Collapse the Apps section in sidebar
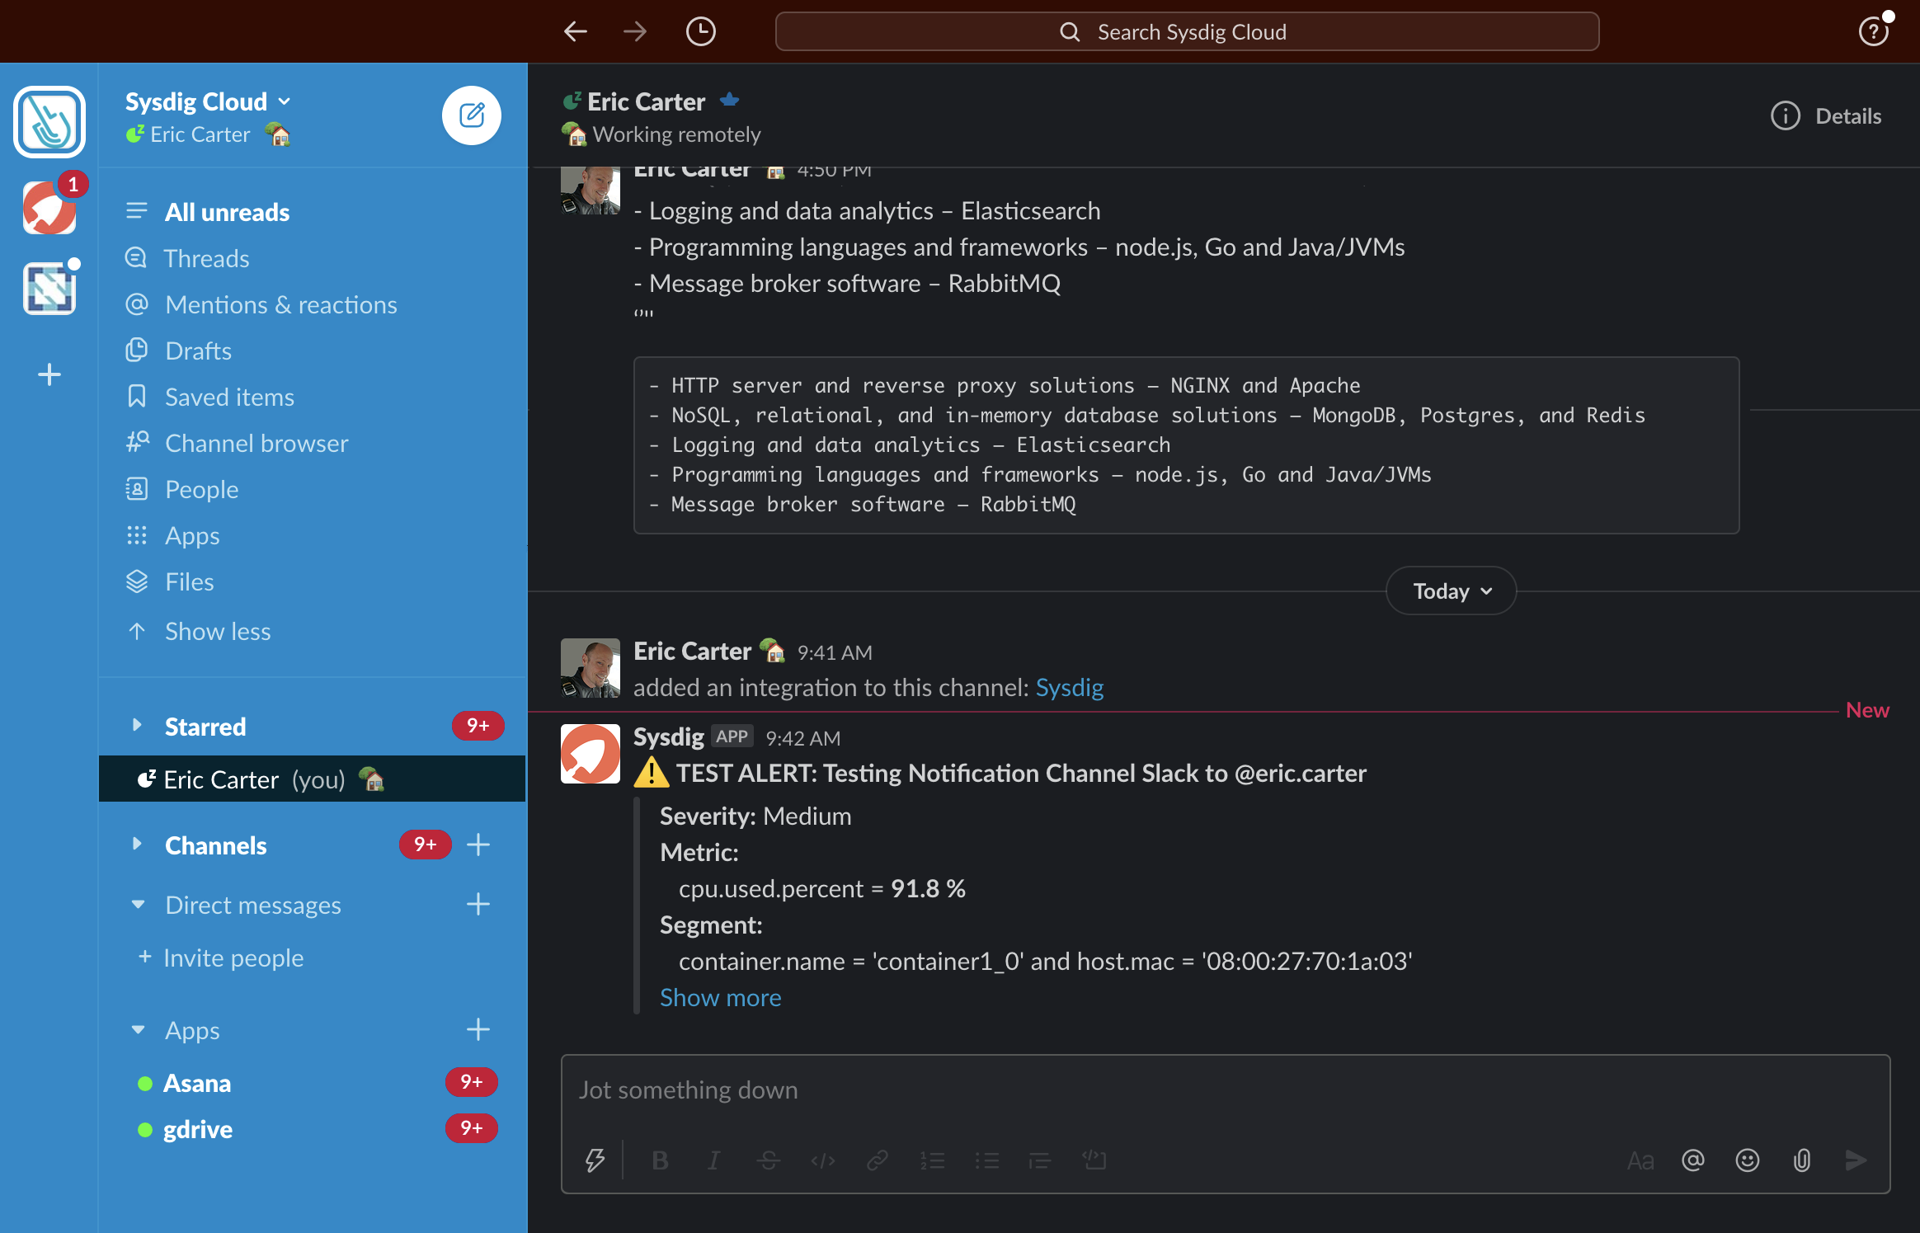 click(137, 1030)
